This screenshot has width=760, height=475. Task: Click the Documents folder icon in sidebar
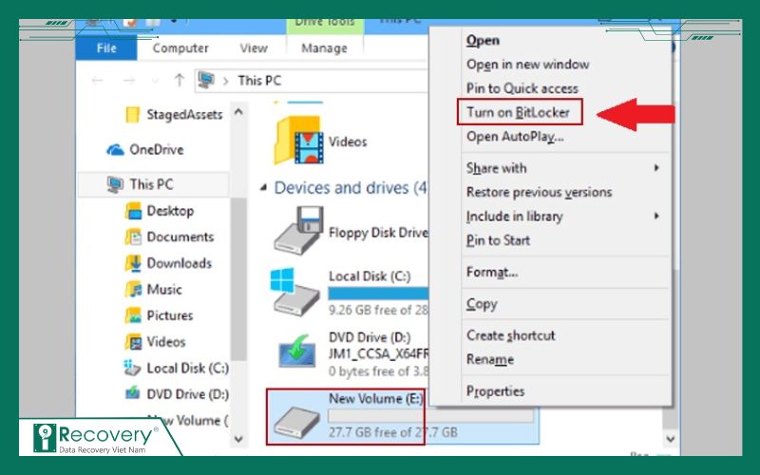[133, 237]
